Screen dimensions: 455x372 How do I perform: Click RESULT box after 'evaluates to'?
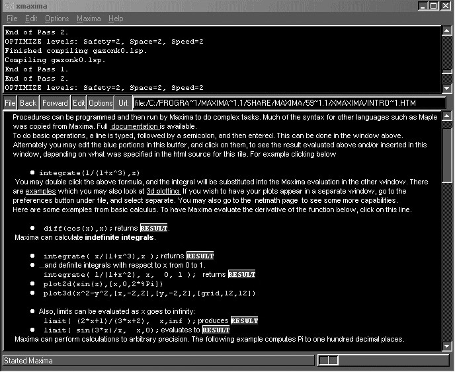pos(216,330)
